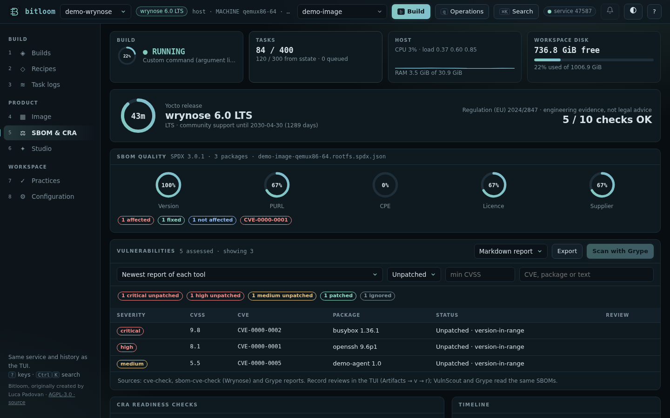
Task: Expand the Markdown report format dropdown
Action: tap(511, 251)
